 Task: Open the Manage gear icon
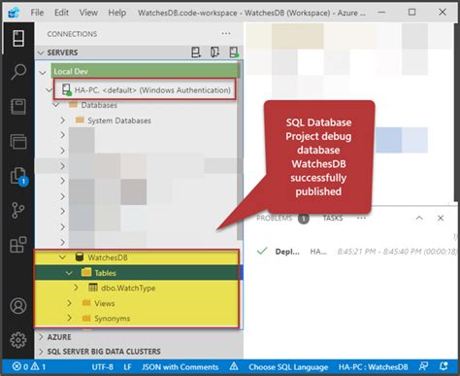[18, 340]
